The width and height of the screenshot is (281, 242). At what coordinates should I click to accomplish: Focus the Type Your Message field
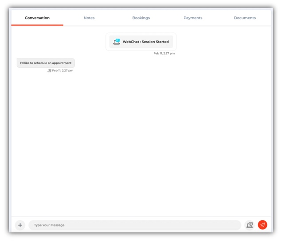(135, 225)
